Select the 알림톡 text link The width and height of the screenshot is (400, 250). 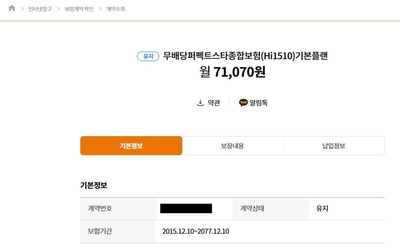259,103
